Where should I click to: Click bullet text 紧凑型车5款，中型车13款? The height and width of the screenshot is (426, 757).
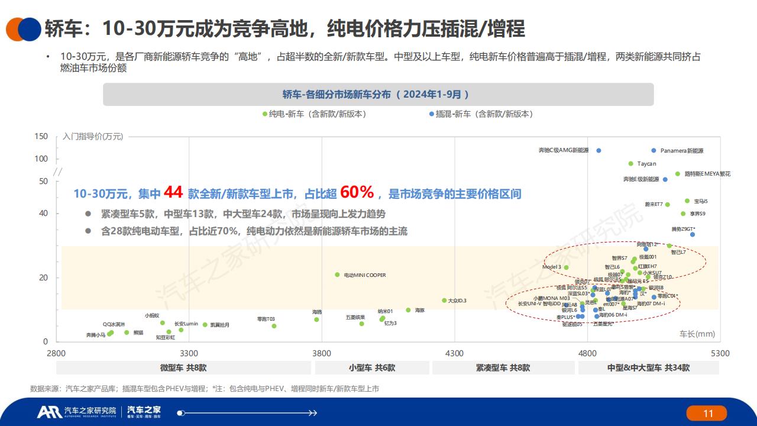[243, 214]
